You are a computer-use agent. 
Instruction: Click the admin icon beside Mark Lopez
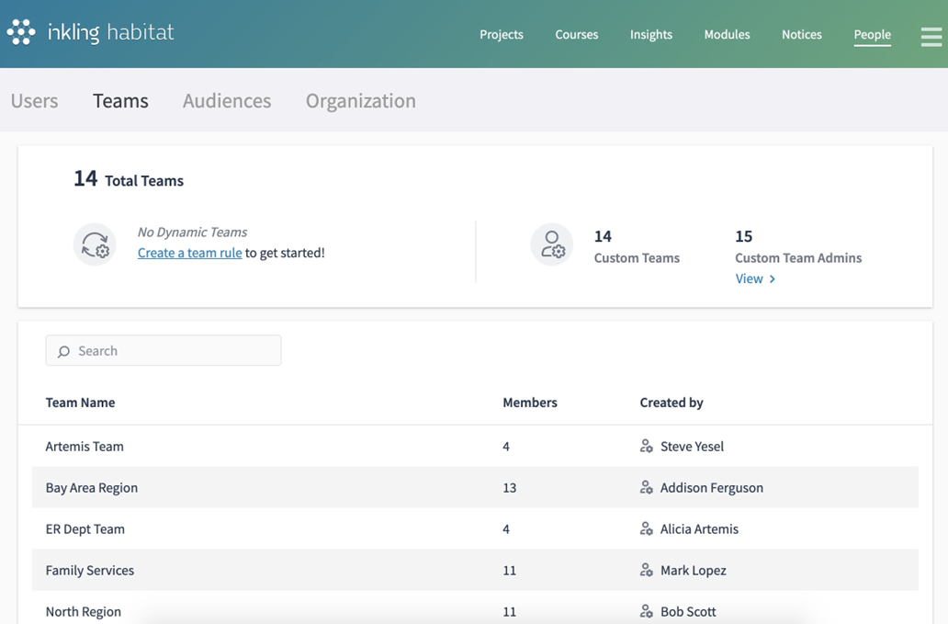click(647, 571)
